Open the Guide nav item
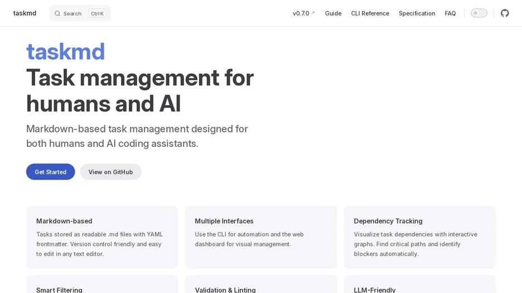Screen dimensions: 522x293 [x=333, y=13]
